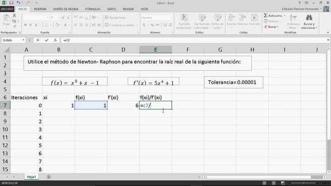Click the vertical scrollbar on the right
331x186 pixels.
[x=329, y=110]
